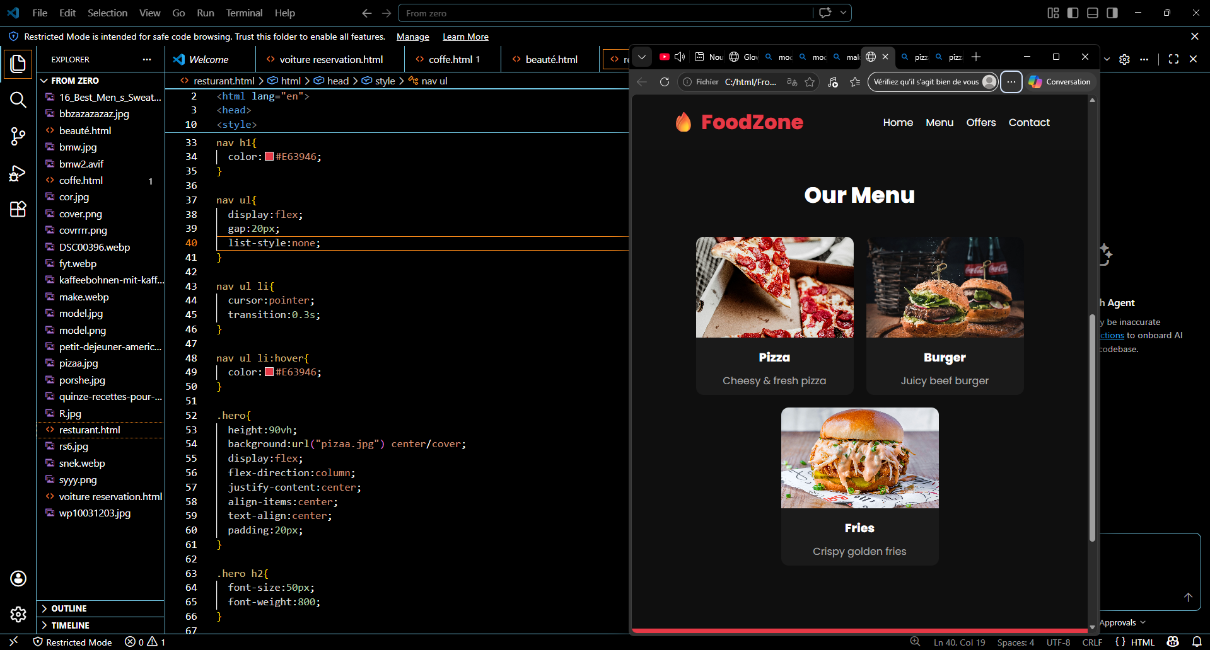Click the Learn More link
This screenshot has width=1210, height=650.
(x=465, y=37)
